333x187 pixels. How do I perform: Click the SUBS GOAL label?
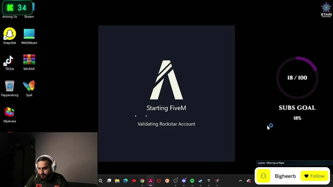click(x=297, y=108)
